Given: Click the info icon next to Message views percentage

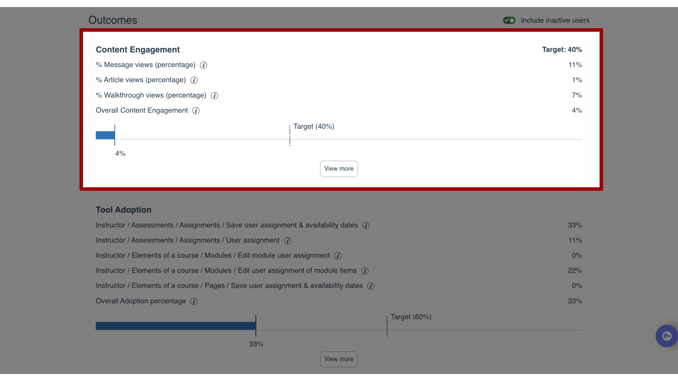Looking at the screenshot, I should point(203,65).
